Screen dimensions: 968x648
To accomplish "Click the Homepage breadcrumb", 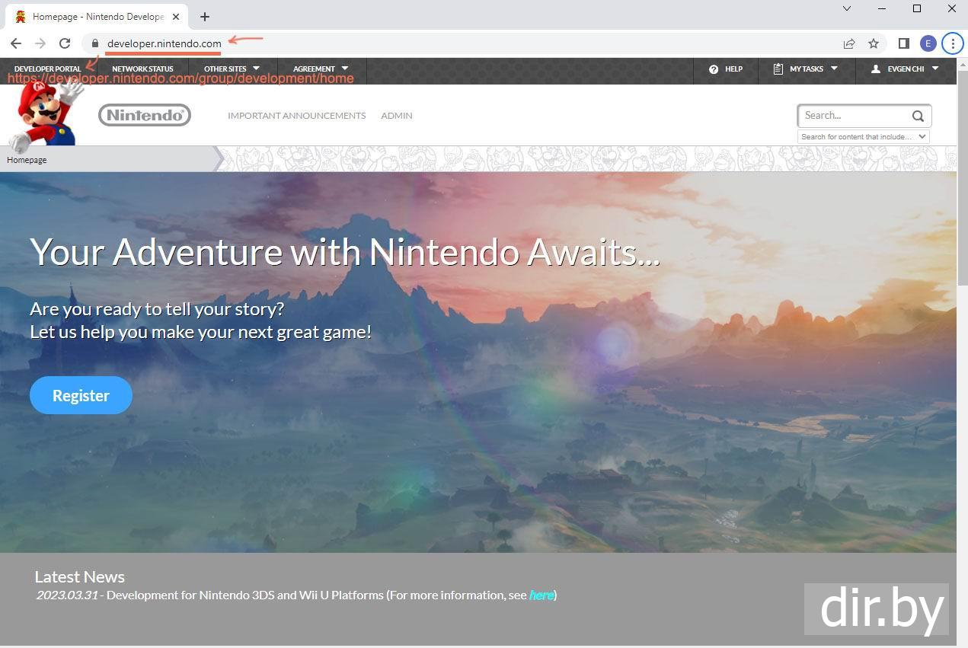I will (27, 160).
